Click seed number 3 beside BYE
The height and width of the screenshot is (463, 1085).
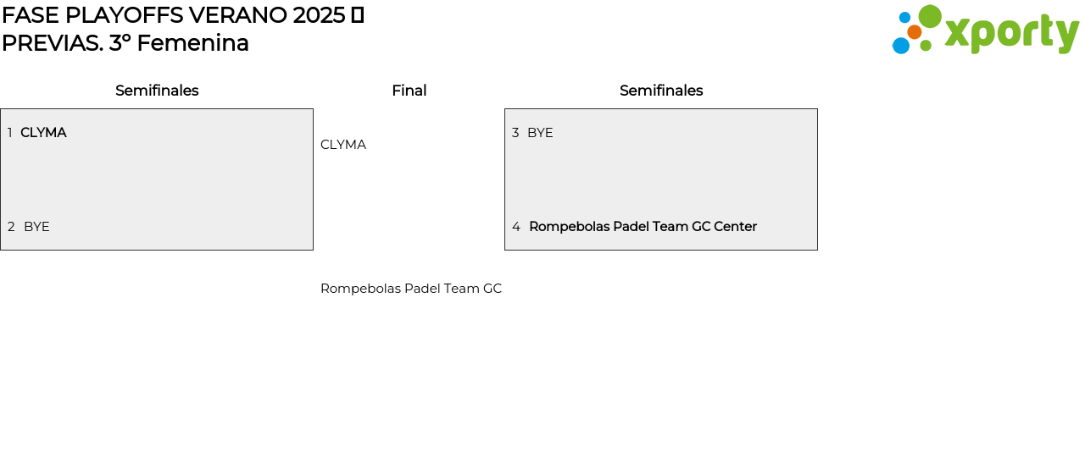pyautogui.click(x=515, y=133)
